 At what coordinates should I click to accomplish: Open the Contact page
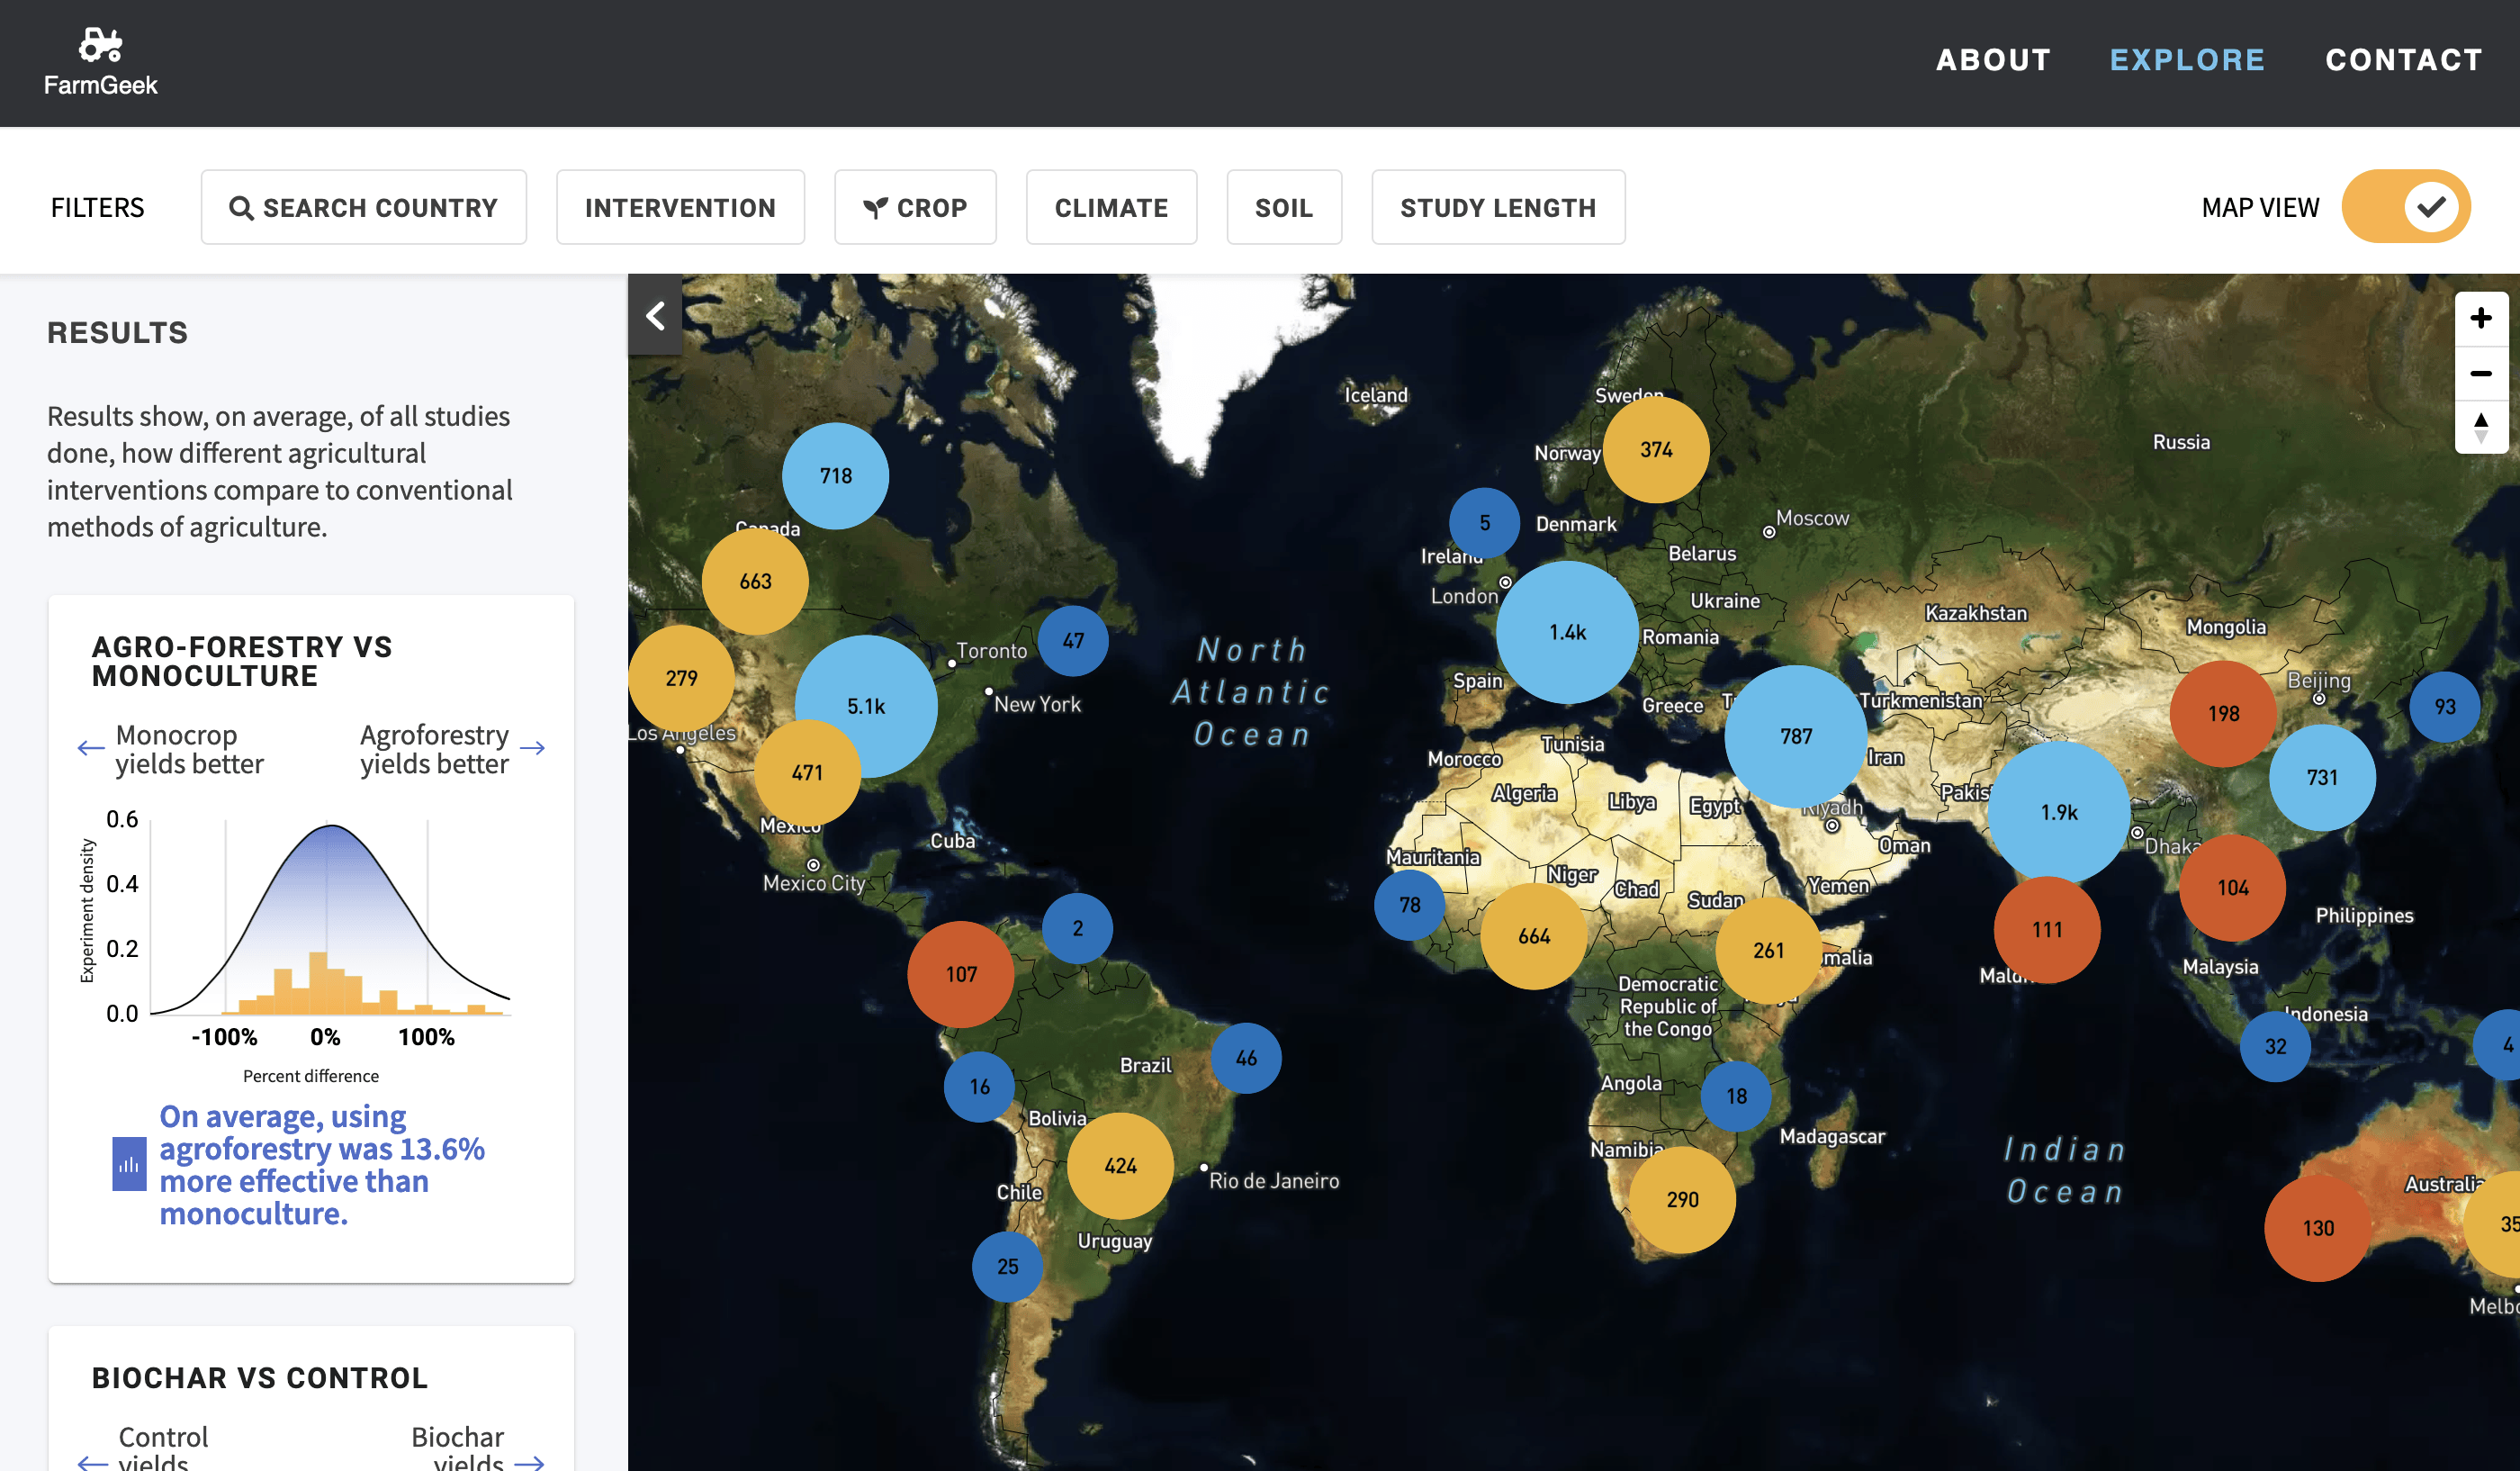pos(2403,60)
